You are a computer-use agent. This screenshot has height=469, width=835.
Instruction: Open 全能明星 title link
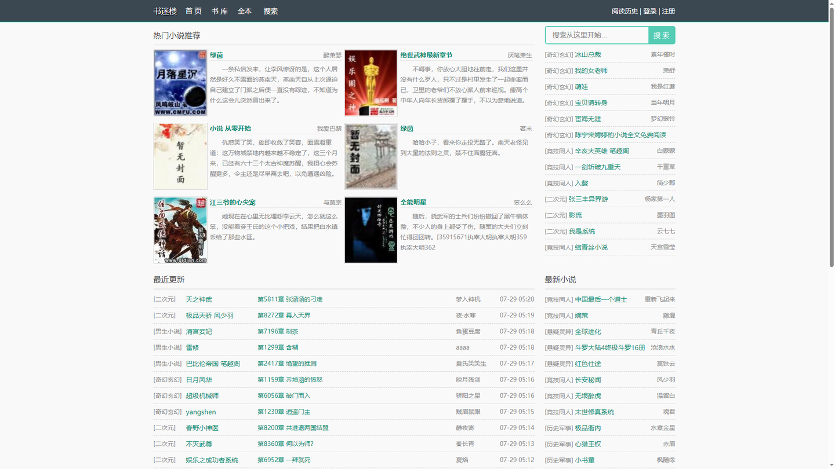413,202
